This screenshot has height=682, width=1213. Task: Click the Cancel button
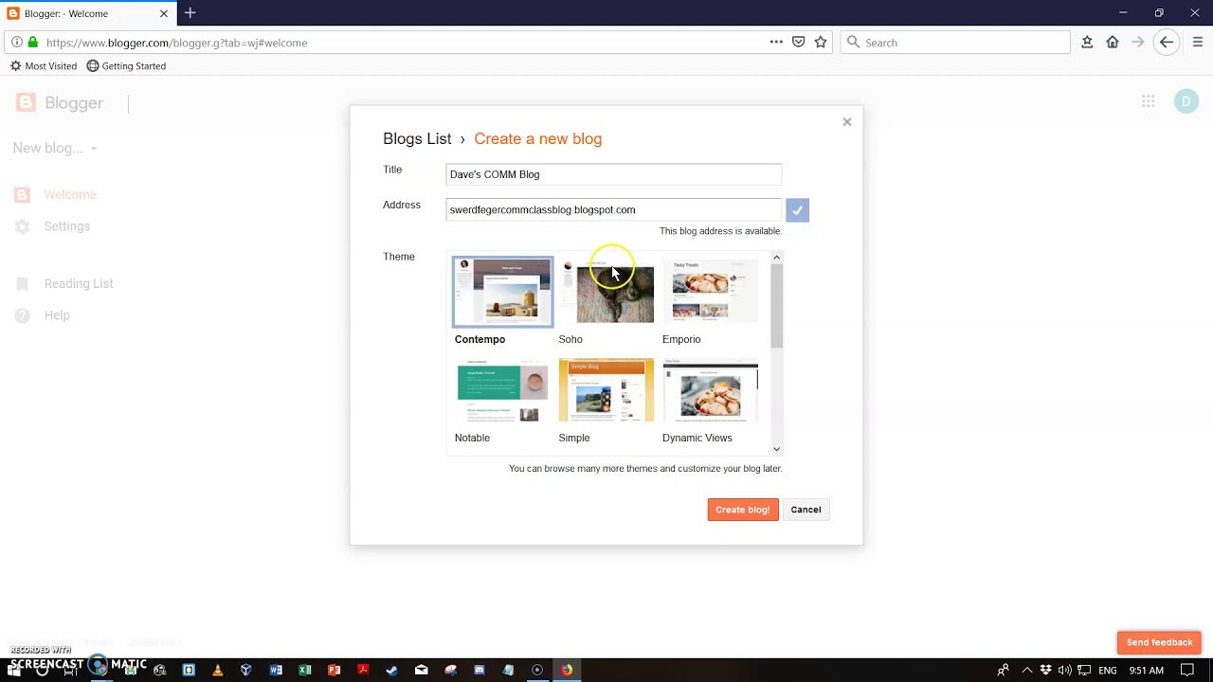pyautogui.click(x=806, y=510)
